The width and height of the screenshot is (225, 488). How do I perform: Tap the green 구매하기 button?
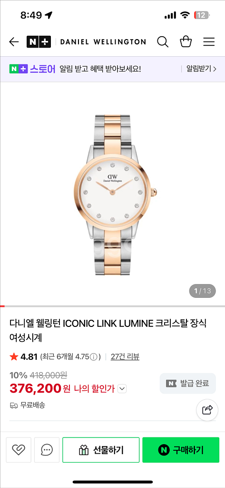coord(181,450)
